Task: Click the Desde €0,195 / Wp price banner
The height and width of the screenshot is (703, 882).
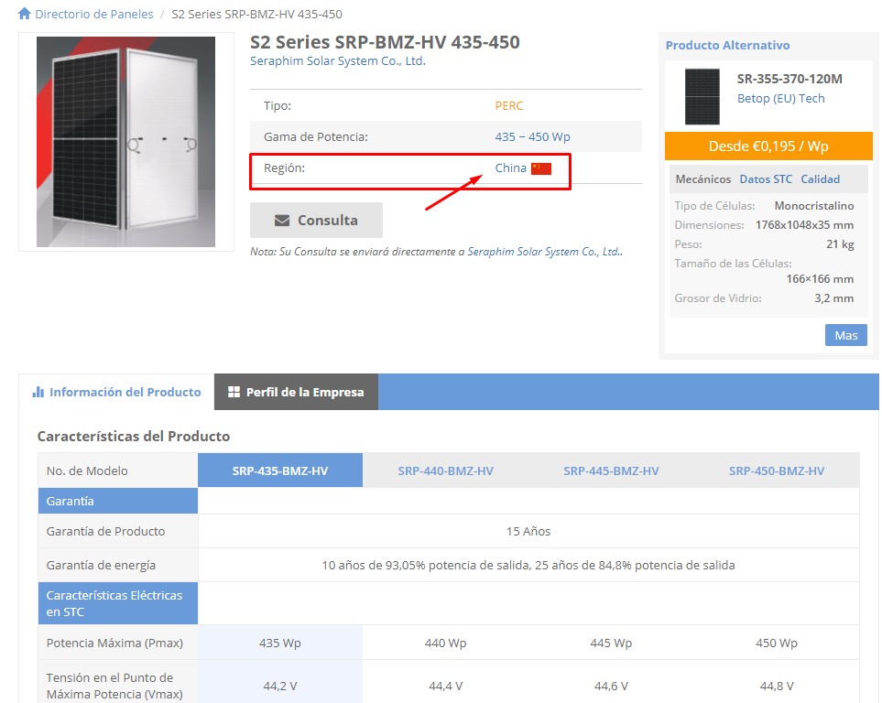Action: tap(768, 146)
